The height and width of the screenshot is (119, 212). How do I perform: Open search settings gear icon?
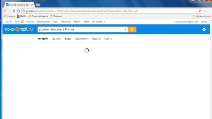[x=204, y=29]
